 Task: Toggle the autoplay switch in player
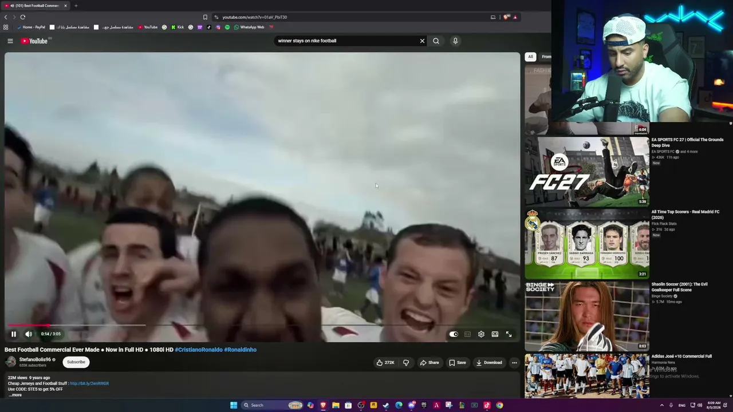tap(454, 334)
